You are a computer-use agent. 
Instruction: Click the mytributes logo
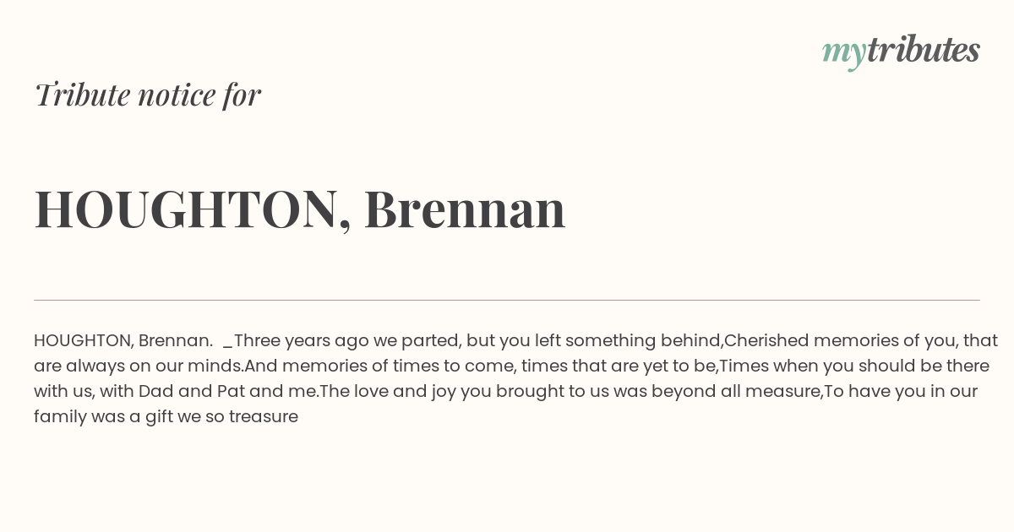pyautogui.click(x=901, y=52)
